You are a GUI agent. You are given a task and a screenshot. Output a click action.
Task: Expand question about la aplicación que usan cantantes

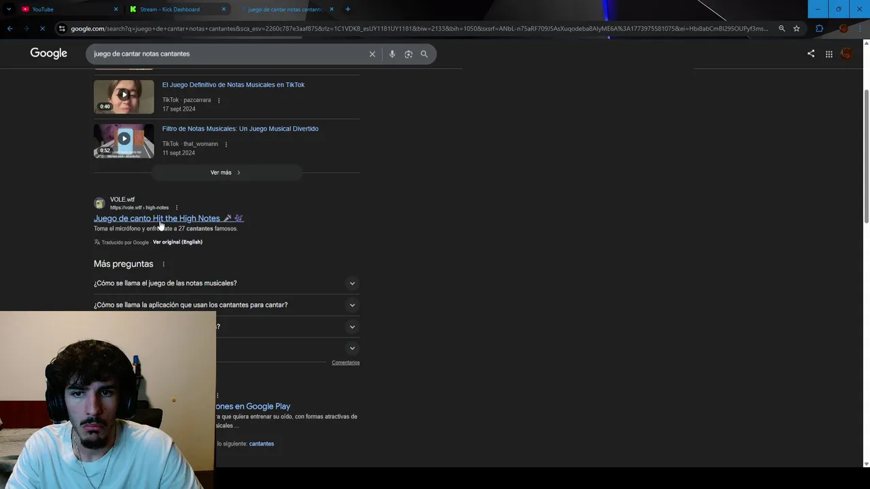(226, 305)
